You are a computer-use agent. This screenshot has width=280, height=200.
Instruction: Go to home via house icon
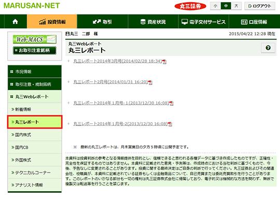[16, 22]
